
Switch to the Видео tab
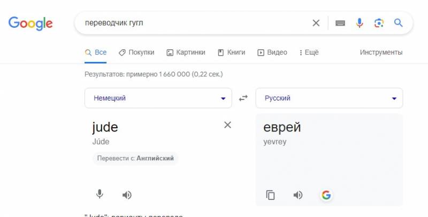272,52
